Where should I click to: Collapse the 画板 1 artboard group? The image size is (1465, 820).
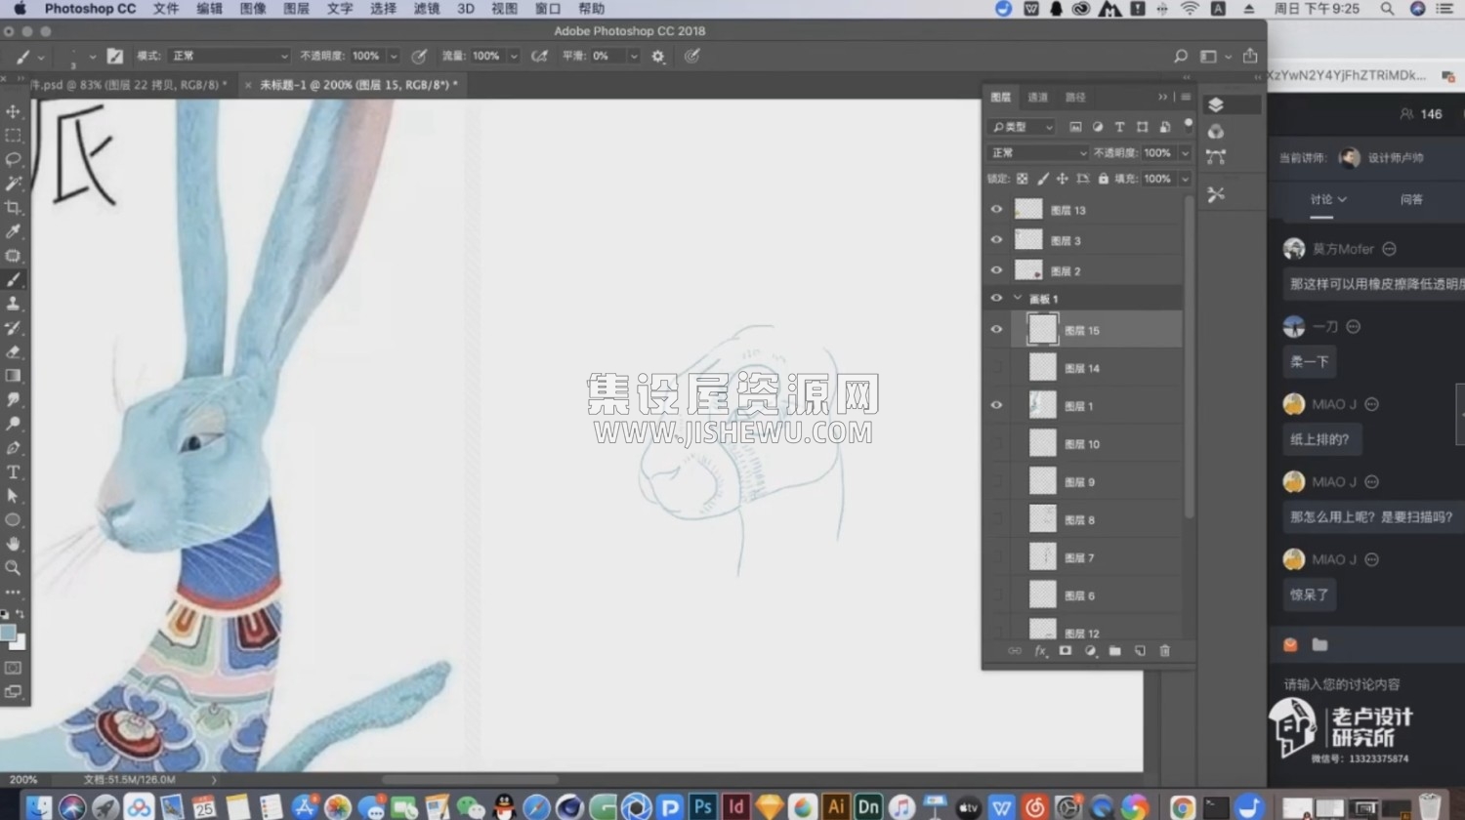1017,299
